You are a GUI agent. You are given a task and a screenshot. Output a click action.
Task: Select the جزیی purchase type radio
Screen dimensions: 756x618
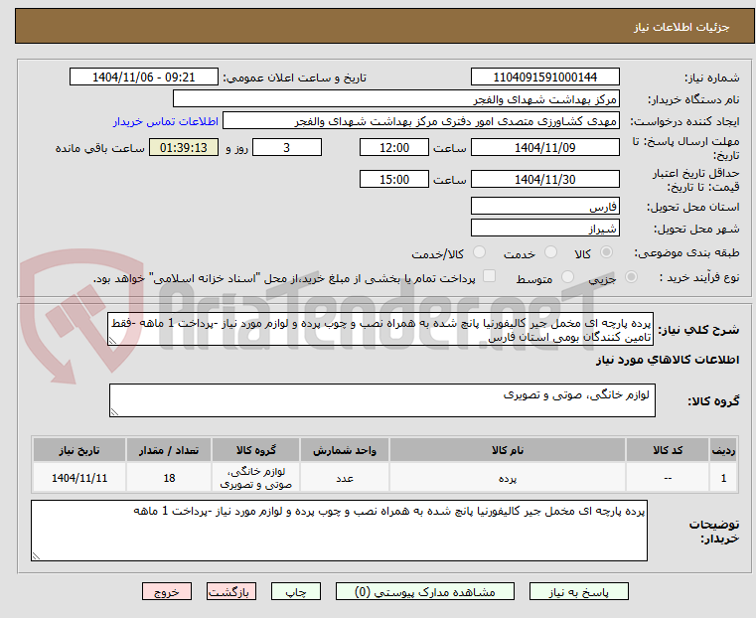tap(631, 277)
